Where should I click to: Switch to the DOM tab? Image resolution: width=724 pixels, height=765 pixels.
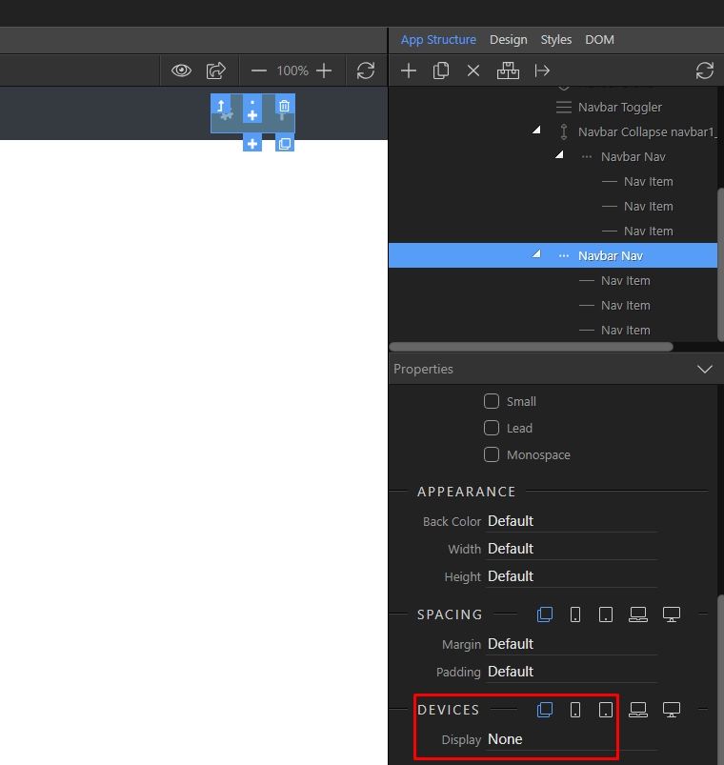[599, 40]
